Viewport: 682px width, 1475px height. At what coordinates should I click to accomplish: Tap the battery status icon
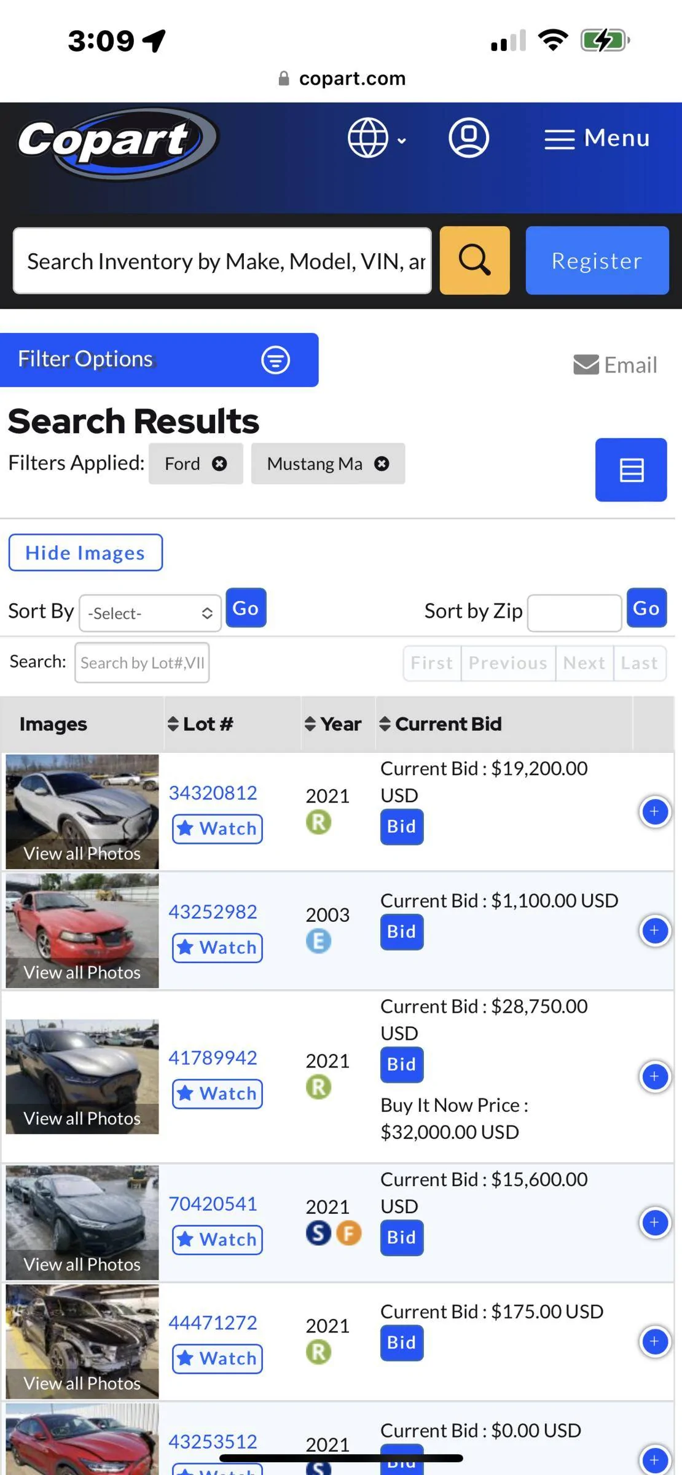click(x=605, y=41)
